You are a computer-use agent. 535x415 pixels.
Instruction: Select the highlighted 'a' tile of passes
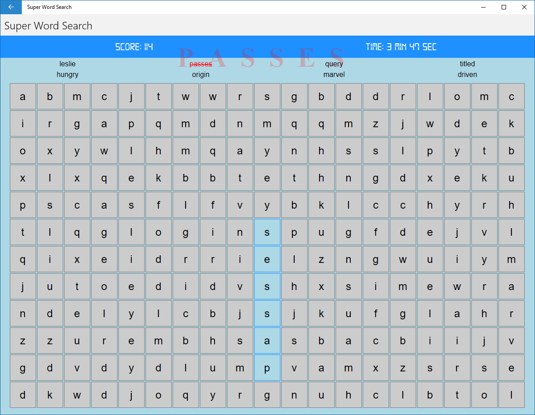(x=267, y=341)
